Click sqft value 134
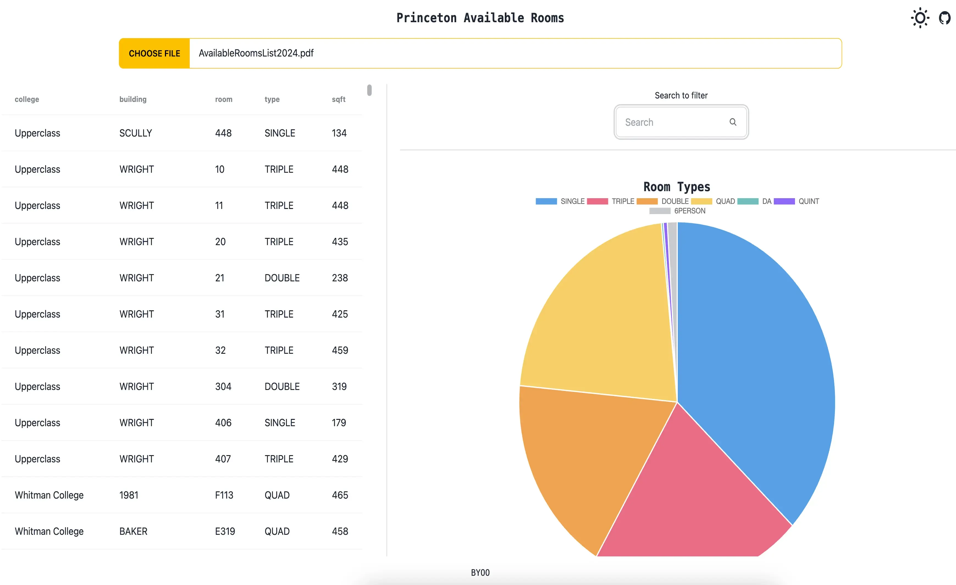Image resolution: width=956 pixels, height=585 pixels. [x=339, y=133]
